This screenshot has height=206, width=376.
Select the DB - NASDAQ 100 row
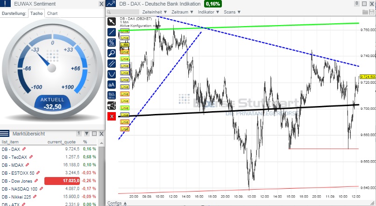(x=49, y=189)
